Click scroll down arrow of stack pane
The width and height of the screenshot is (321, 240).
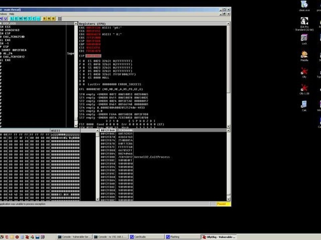pos(228,199)
